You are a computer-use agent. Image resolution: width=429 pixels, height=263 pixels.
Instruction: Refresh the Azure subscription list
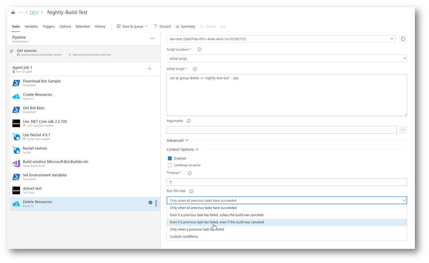[403, 39]
